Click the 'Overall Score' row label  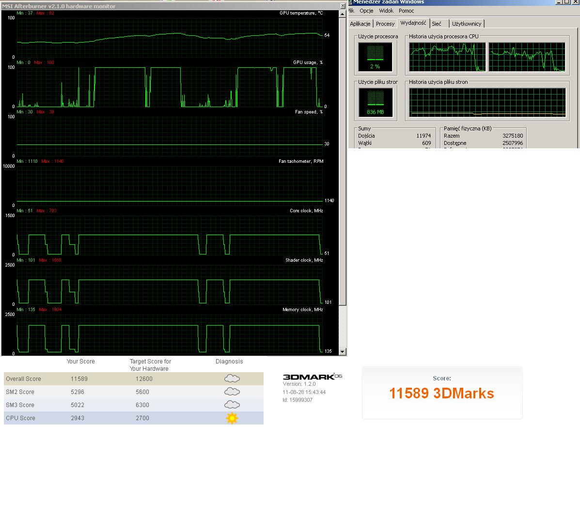[23, 379]
